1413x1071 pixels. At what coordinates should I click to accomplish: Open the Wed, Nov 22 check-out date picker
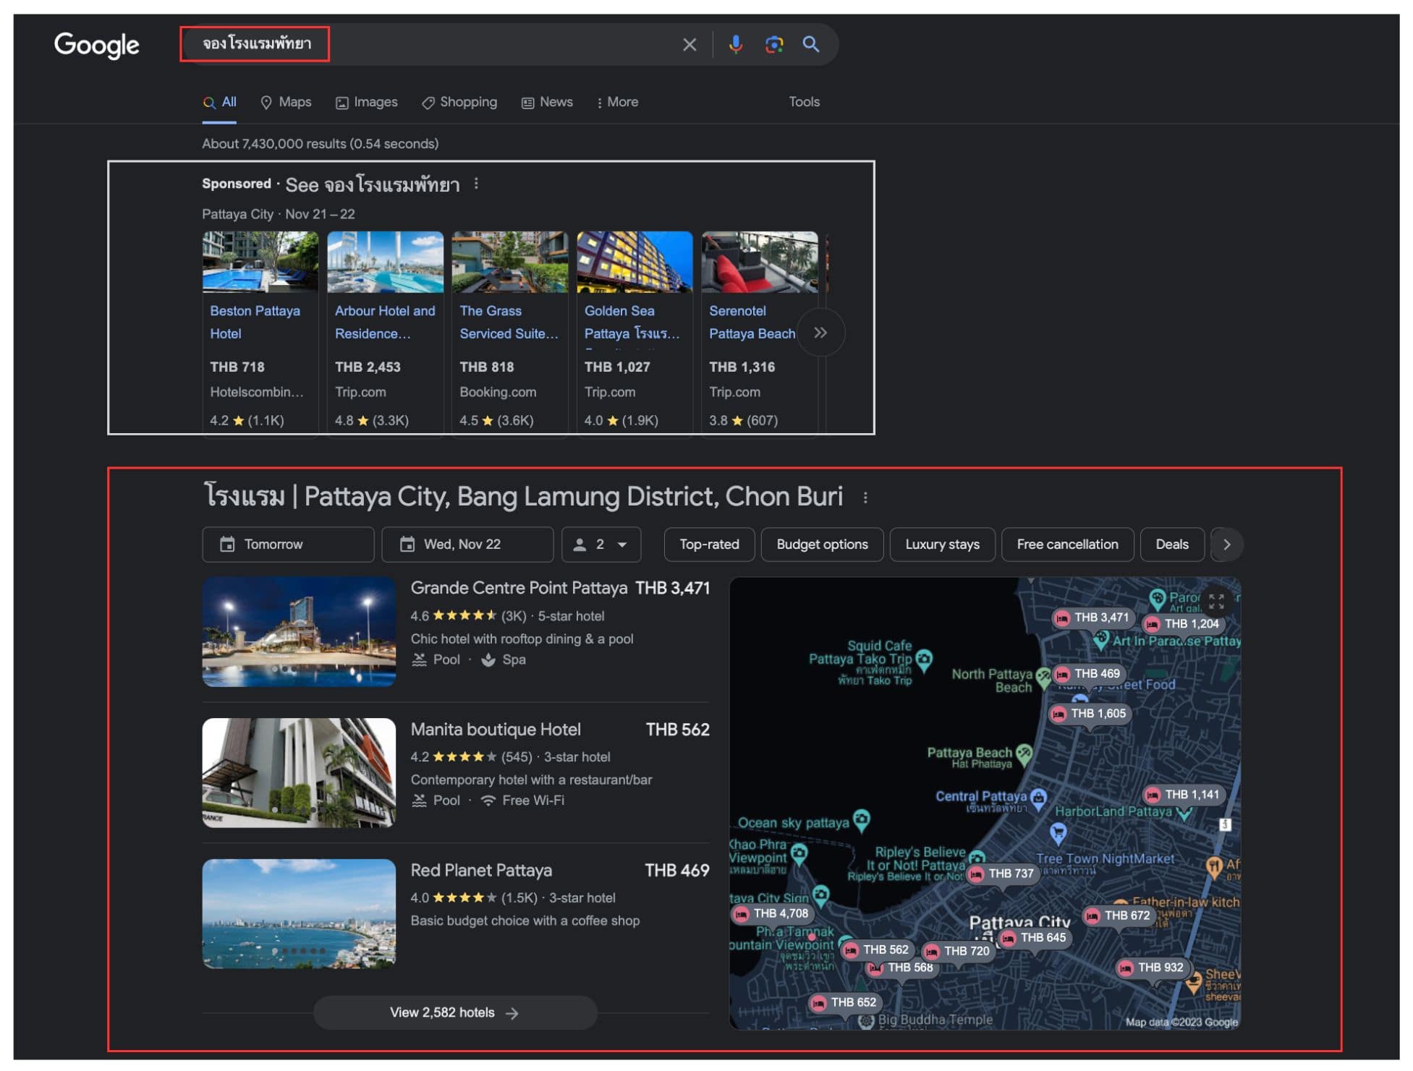pos(467,545)
